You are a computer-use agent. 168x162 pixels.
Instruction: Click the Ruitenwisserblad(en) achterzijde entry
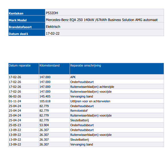click(x=92, y=87)
